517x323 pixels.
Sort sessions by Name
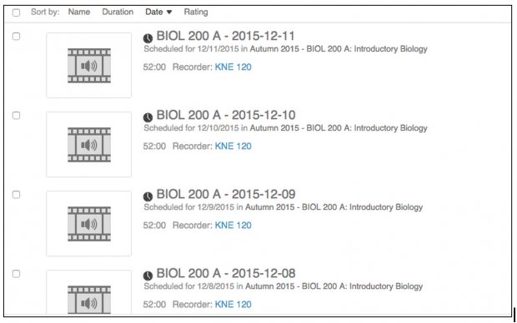[79, 12]
